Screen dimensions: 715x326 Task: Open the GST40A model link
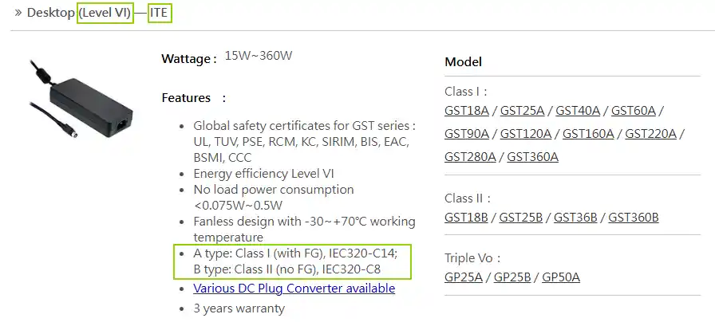point(578,110)
